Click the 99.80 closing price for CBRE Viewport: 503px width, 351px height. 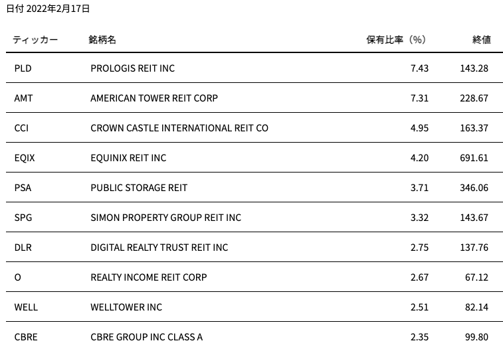click(476, 337)
